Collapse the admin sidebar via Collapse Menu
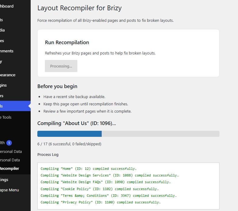This screenshot has width=238, height=211. [9, 190]
